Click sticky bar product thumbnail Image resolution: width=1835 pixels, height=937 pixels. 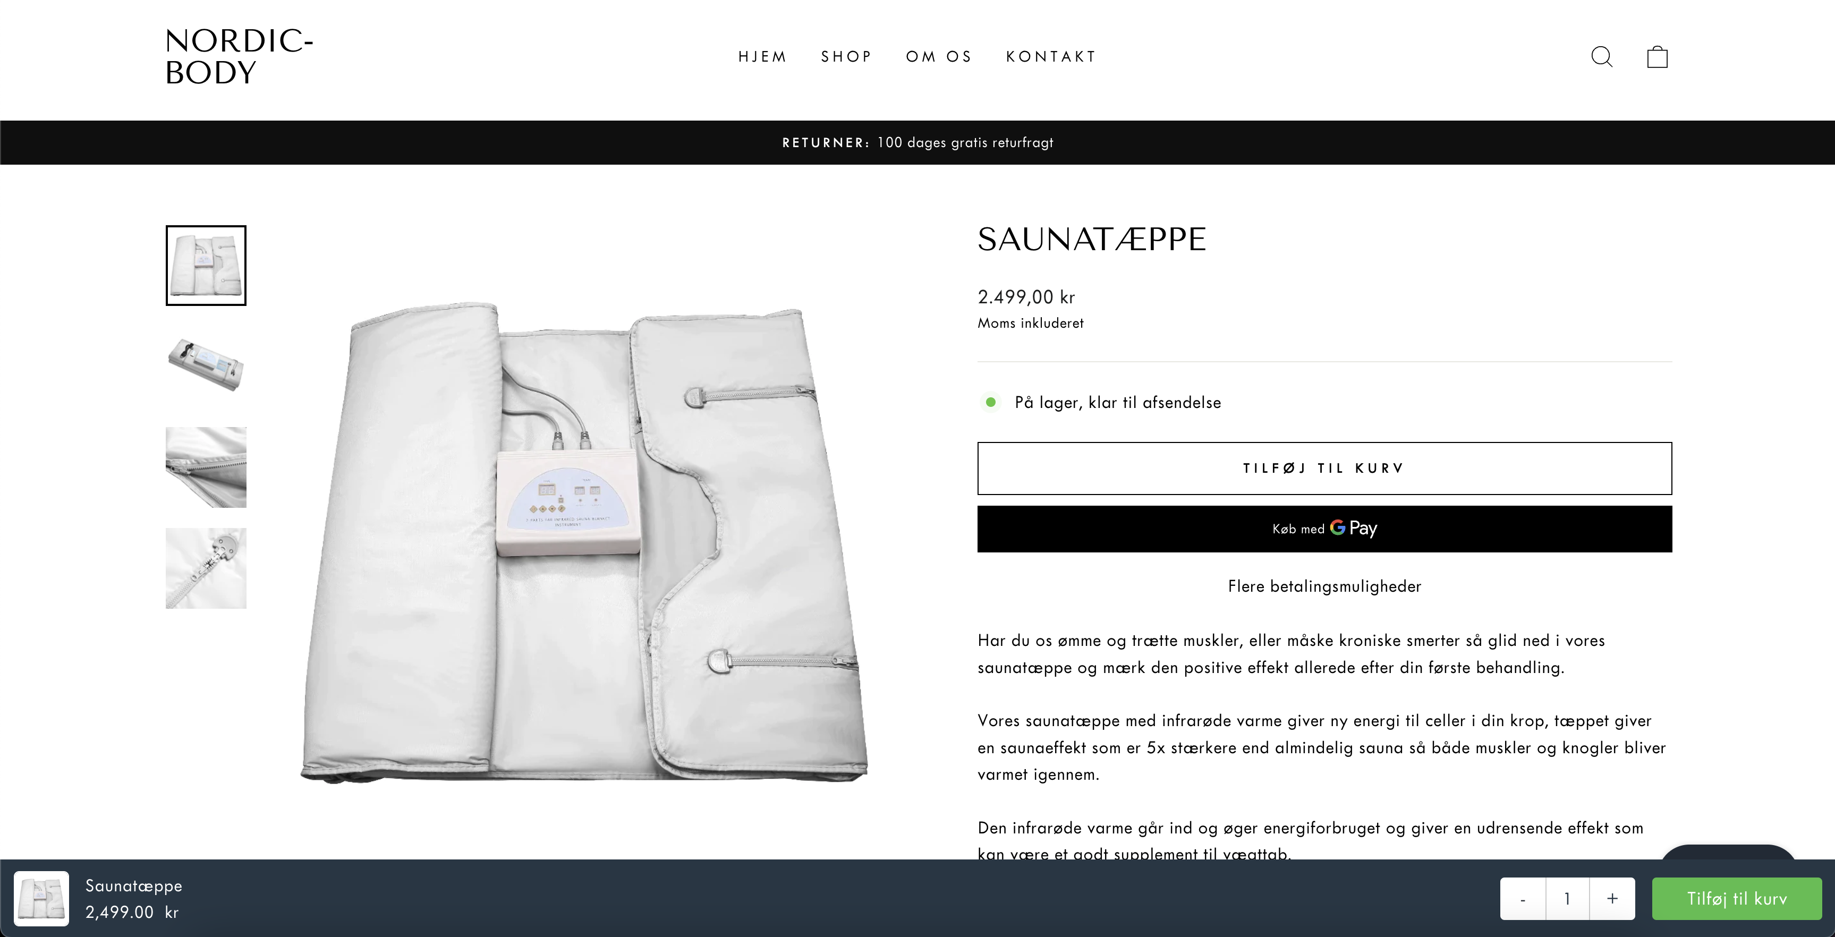tap(41, 899)
